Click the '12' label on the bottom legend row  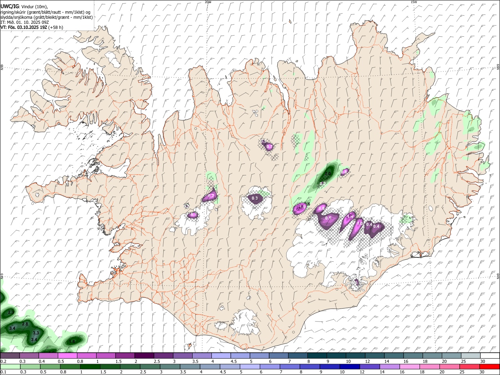click(x=363, y=372)
